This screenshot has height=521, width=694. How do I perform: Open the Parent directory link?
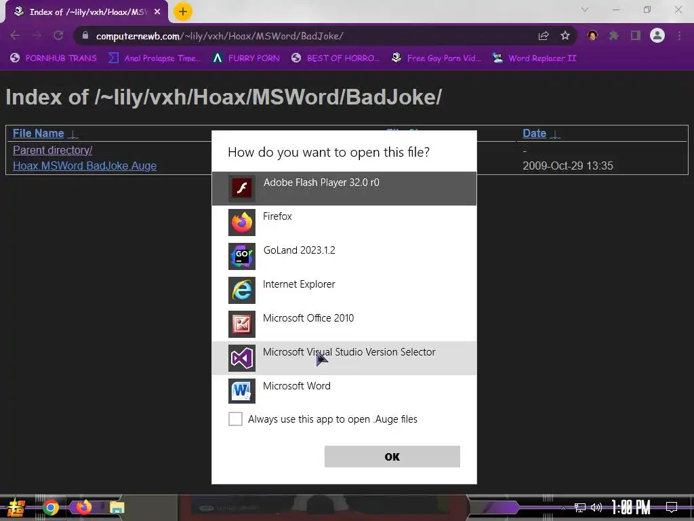coord(53,150)
